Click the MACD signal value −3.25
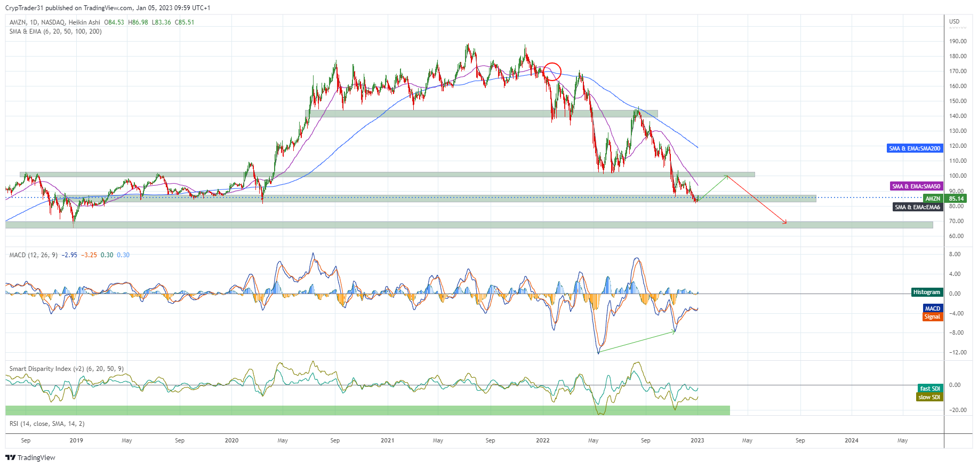The height and width of the screenshot is (467, 978). pyautogui.click(x=89, y=255)
